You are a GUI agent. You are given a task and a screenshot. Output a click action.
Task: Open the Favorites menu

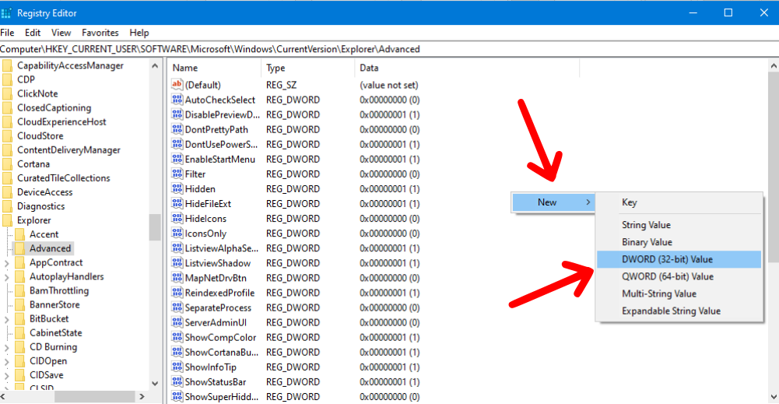click(x=100, y=33)
